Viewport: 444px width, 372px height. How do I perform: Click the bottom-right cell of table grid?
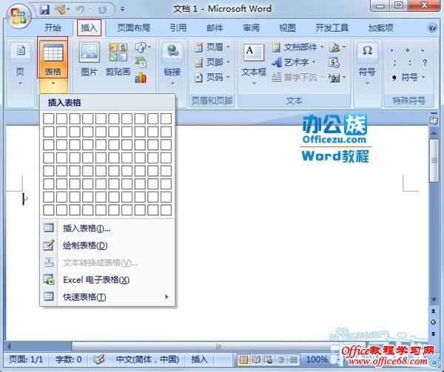tap(166, 210)
